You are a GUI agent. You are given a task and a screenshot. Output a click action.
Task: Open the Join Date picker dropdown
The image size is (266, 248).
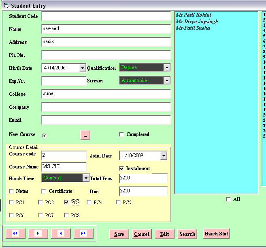[164, 155]
